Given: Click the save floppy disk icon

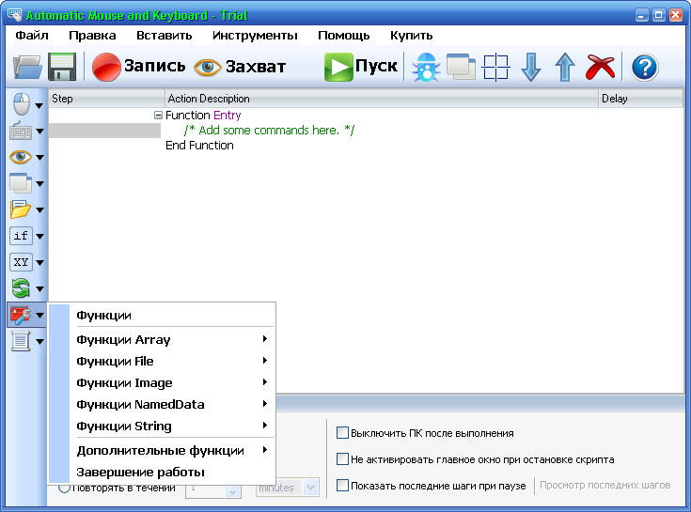Looking at the screenshot, I should (x=62, y=67).
